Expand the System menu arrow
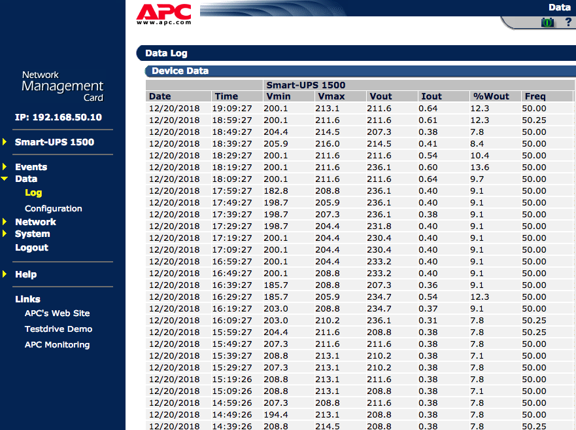This screenshot has width=576, height=430. pyautogui.click(x=5, y=234)
